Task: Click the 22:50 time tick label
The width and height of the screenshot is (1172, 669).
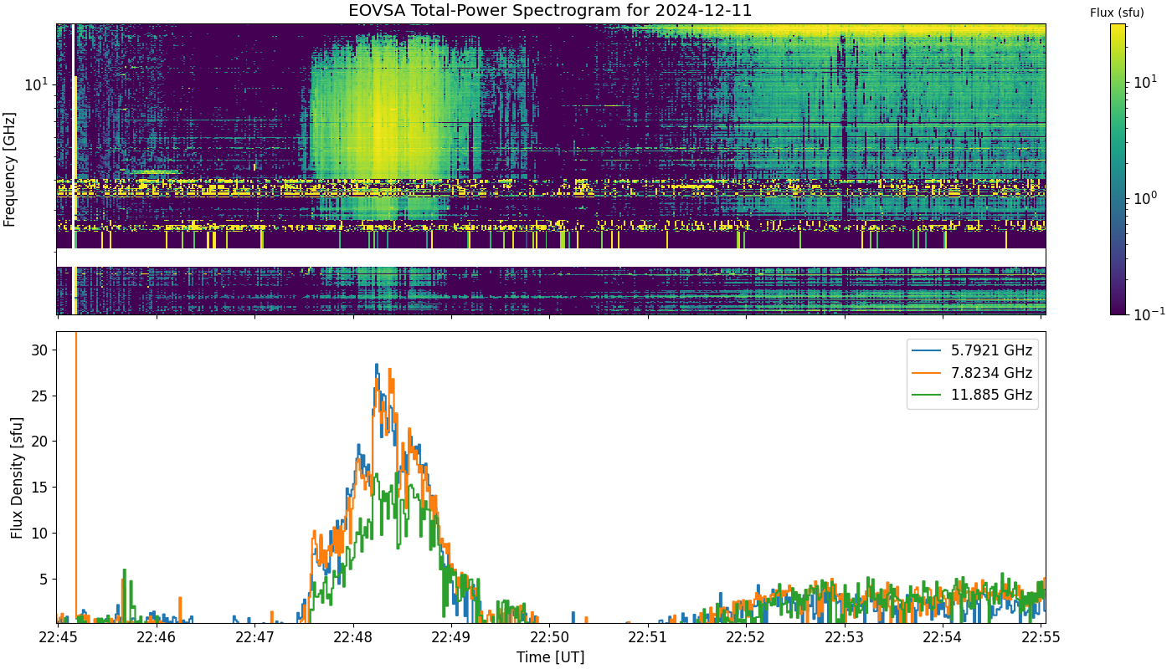Action: 550,637
